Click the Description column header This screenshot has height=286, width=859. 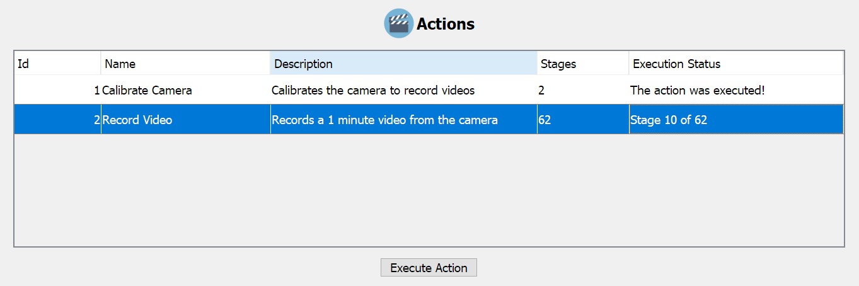tap(403, 64)
